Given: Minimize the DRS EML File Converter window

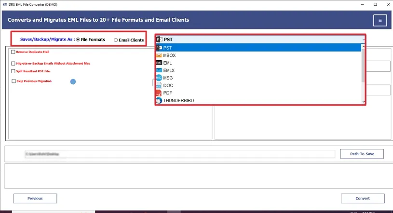Looking at the screenshot, I should coord(363,4).
